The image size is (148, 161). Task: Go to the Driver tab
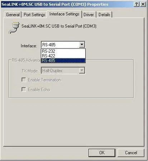(x=89, y=15)
